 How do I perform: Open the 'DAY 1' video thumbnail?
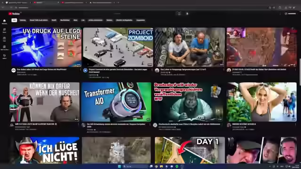point(190,150)
